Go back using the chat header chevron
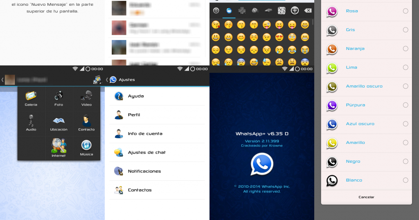 2,80
